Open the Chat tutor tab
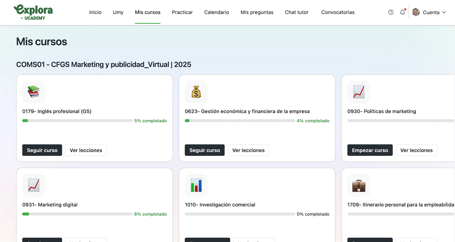 (297, 12)
